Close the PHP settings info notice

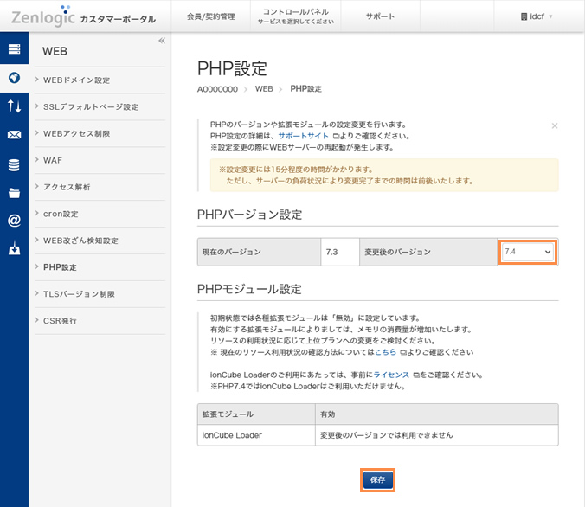(555, 125)
